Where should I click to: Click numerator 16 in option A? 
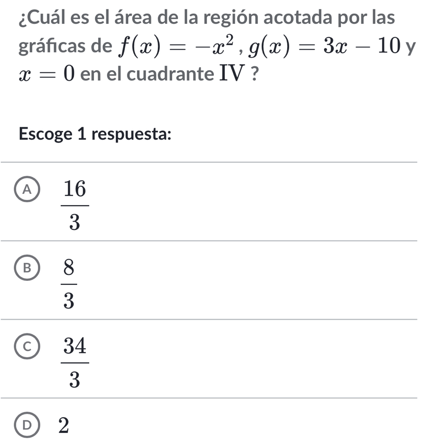point(75,190)
